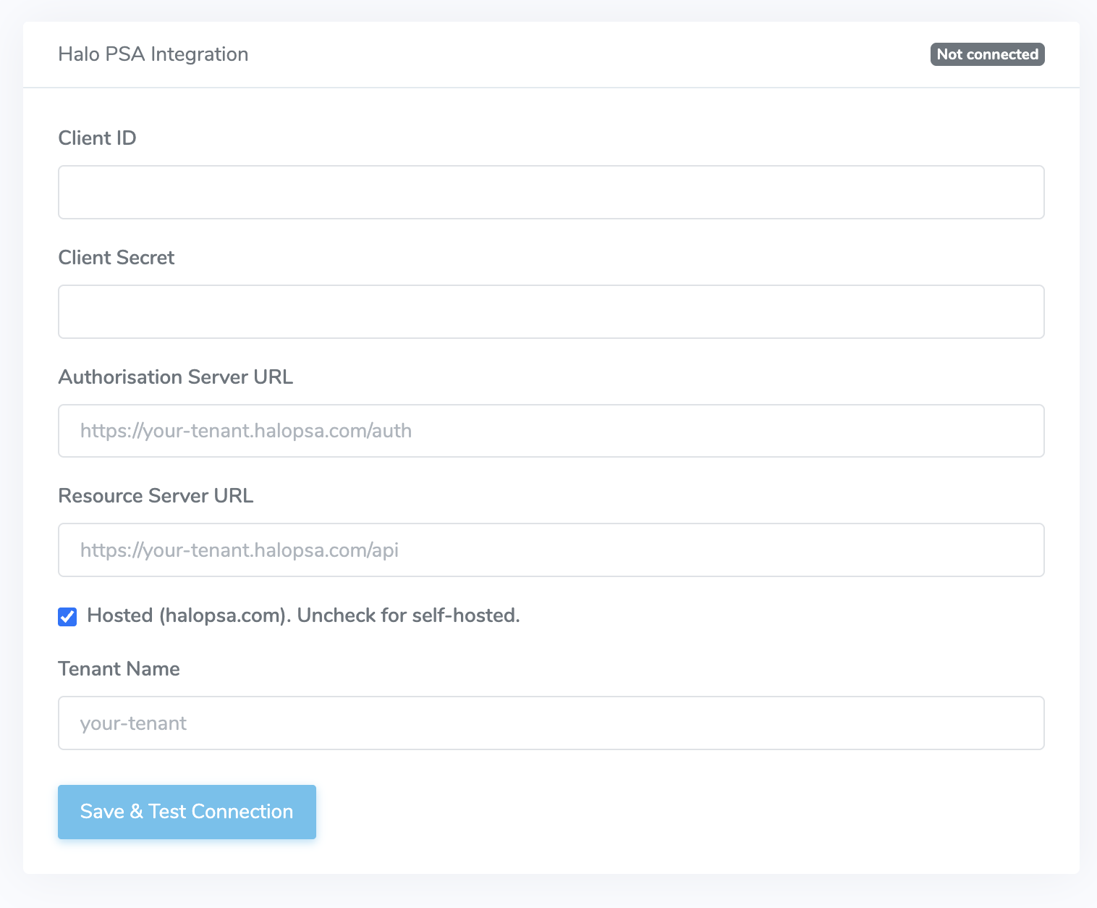
Task: Click the Client ID input field
Action: 551,193
